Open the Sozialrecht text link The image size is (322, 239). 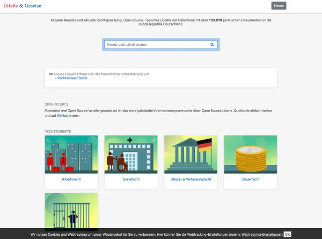pyautogui.click(x=131, y=179)
